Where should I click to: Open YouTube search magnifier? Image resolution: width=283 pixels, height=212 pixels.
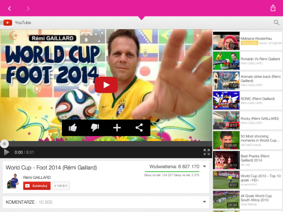(x=276, y=23)
